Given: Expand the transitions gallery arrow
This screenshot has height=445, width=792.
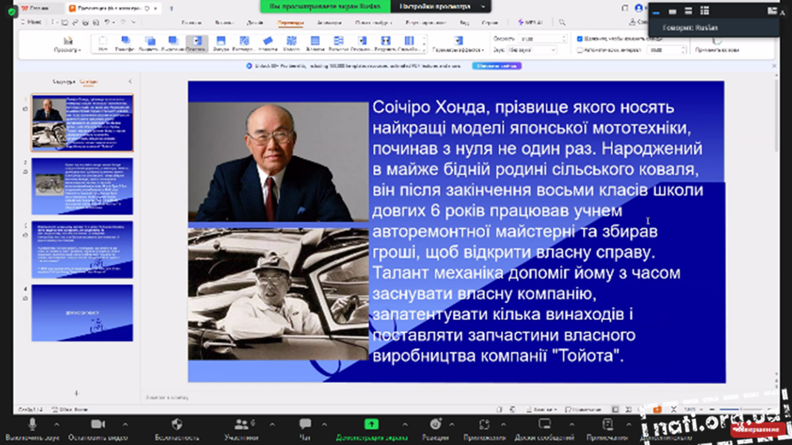Looking at the screenshot, I should [425, 50].
